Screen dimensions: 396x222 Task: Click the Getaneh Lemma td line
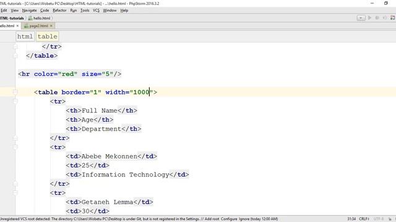pyautogui.click(x=110, y=202)
